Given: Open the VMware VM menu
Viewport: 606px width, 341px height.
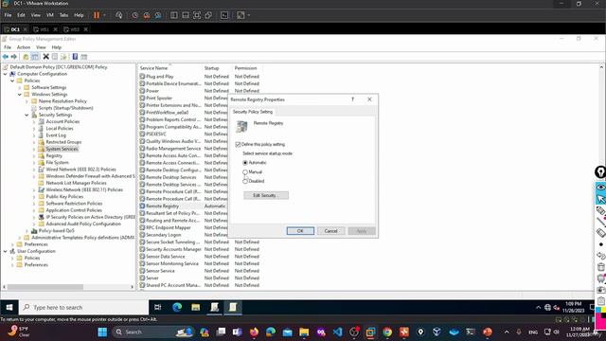Looking at the screenshot, I should [50, 15].
